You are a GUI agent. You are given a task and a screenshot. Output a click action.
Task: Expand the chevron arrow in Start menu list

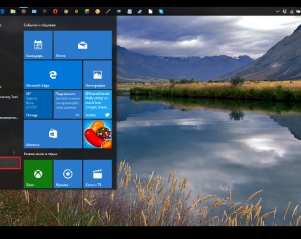14,153
